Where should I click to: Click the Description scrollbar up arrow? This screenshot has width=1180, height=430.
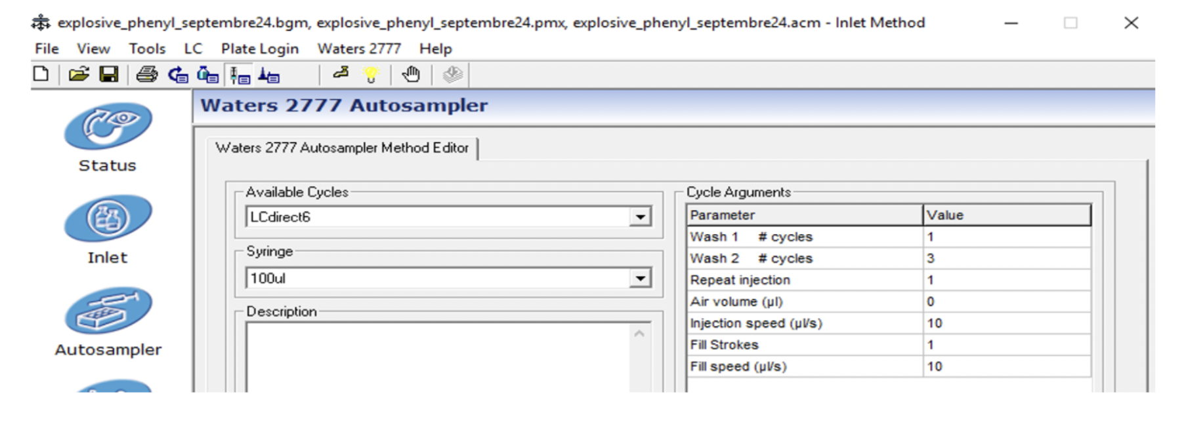[x=640, y=334]
